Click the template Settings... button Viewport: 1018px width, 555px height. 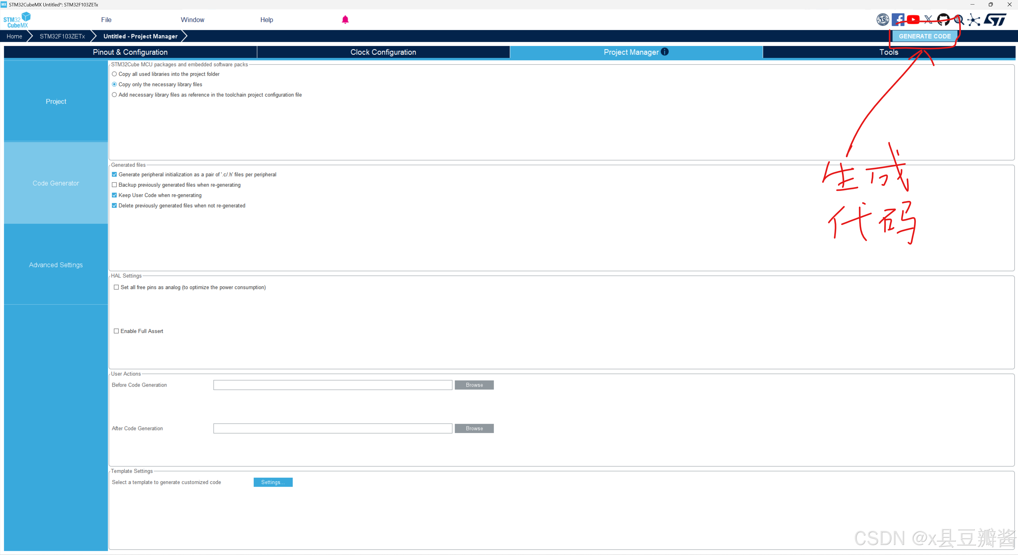pyautogui.click(x=273, y=482)
